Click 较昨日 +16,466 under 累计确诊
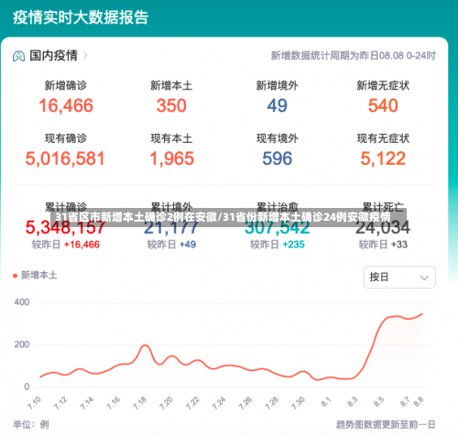The height and width of the screenshot is (436, 458). tap(66, 245)
